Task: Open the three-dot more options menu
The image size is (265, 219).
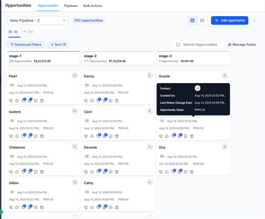Action: [254, 20]
